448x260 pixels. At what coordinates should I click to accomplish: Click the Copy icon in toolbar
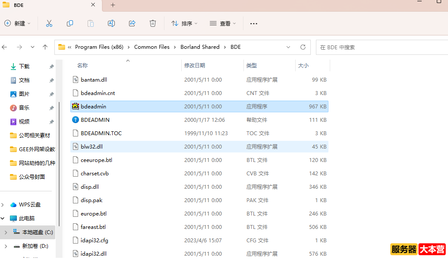(x=70, y=23)
